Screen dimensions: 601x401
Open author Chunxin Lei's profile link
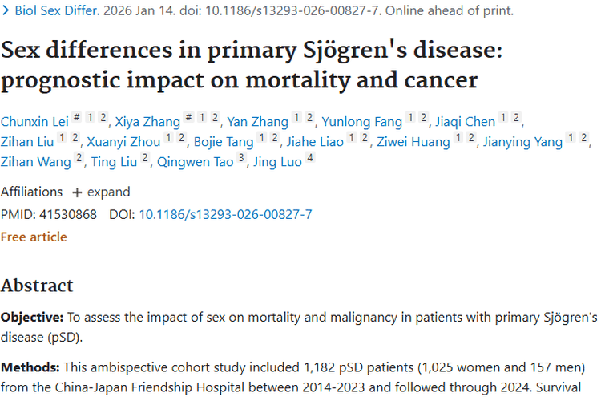pos(34,122)
